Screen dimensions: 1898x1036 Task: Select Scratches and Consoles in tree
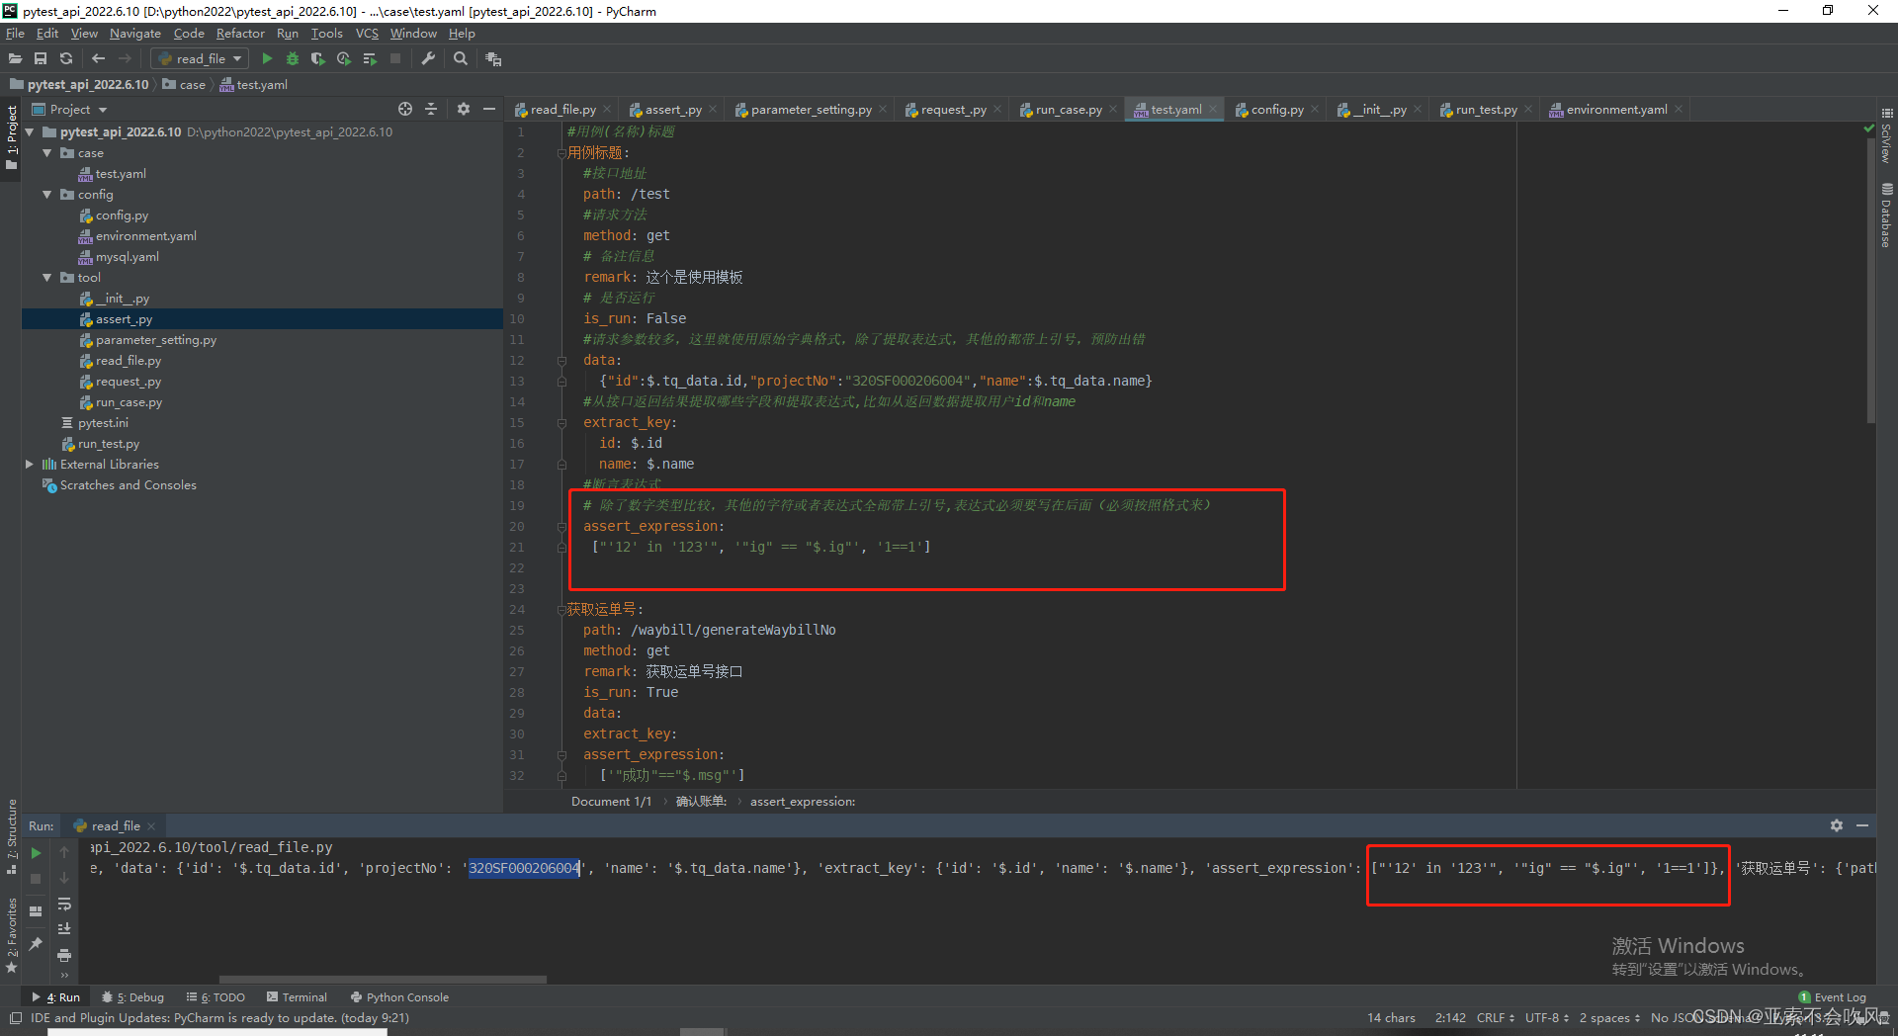[x=129, y=485]
